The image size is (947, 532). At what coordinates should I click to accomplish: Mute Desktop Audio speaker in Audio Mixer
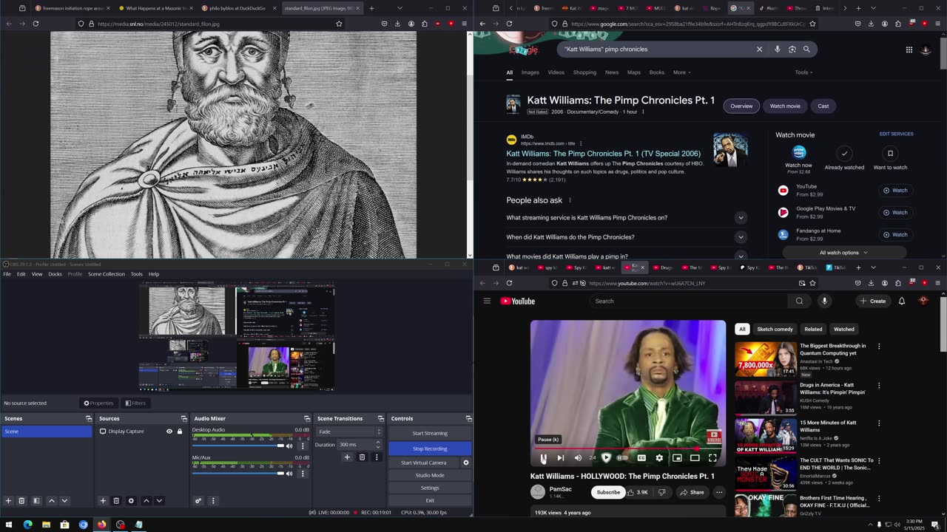(x=289, y=446)
